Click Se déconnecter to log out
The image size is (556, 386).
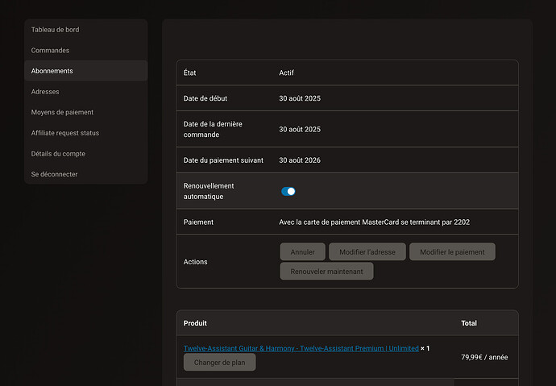pos(54,174)
